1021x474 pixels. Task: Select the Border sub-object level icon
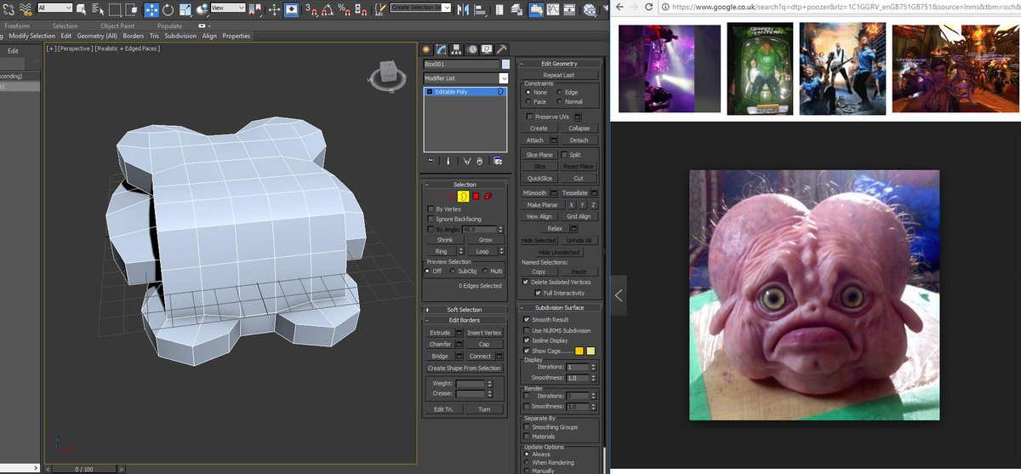tap(464, 197)
